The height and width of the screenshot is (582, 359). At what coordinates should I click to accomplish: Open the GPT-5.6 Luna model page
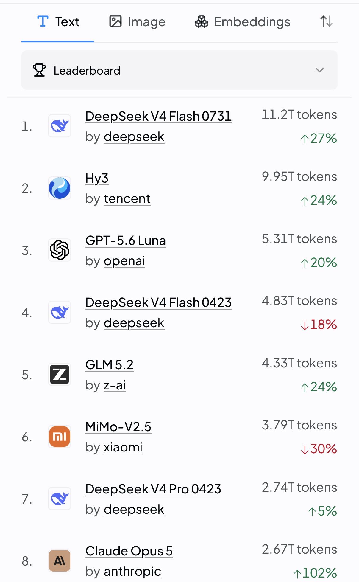(126, 240)
